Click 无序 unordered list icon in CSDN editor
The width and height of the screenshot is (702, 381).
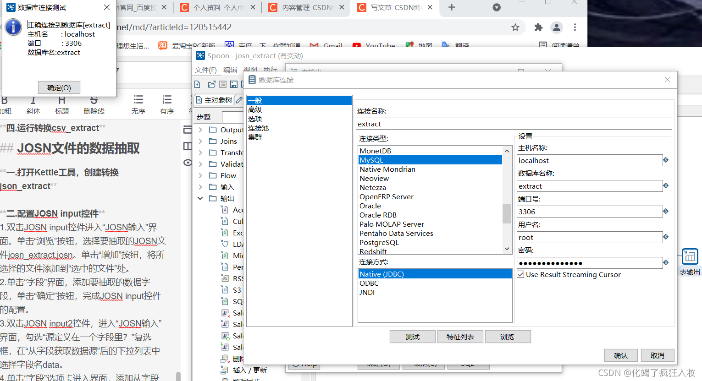coord(138,100)
